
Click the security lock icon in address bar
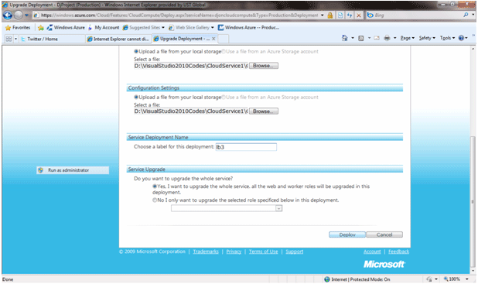tap(329, 15)
